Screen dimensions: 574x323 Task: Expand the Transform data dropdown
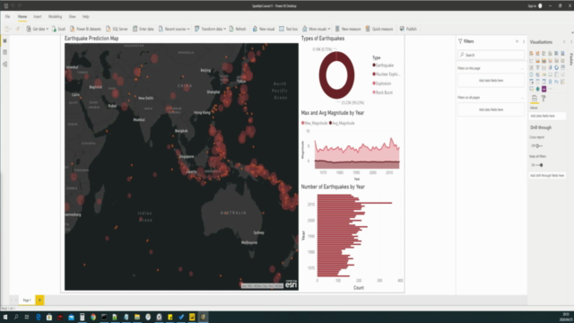click(210, 29)
